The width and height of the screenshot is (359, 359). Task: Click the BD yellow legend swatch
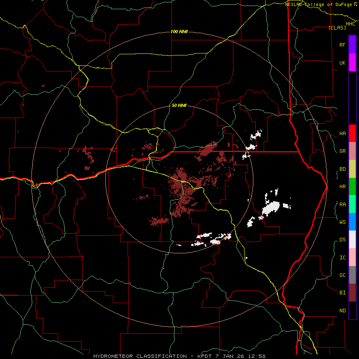[x=352, y=169]
